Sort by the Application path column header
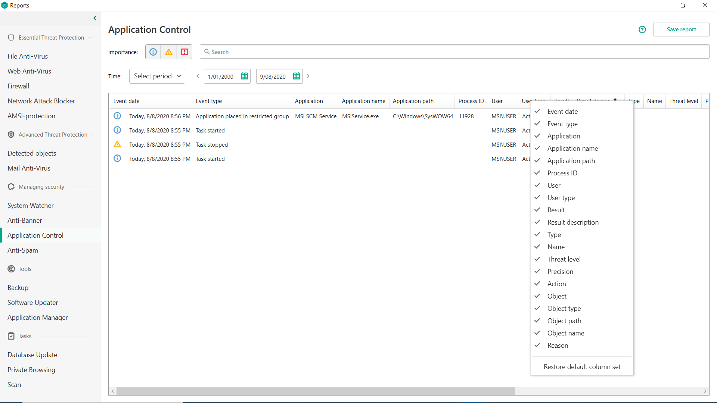The image size is (717, 403). (422, 101)
